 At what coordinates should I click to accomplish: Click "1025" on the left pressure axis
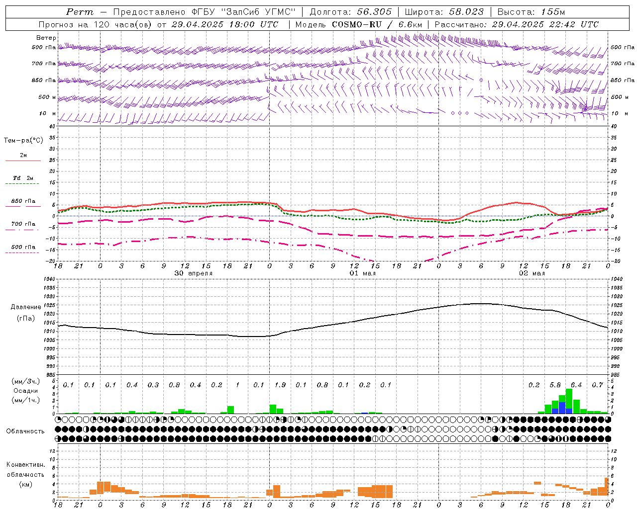point(48,305)
